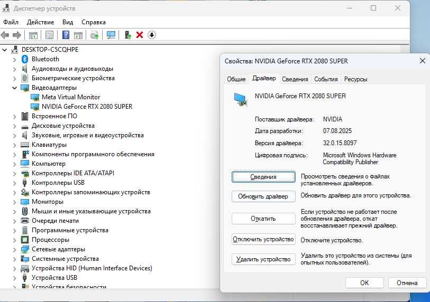Click the Отмена button

click(407, 283)
